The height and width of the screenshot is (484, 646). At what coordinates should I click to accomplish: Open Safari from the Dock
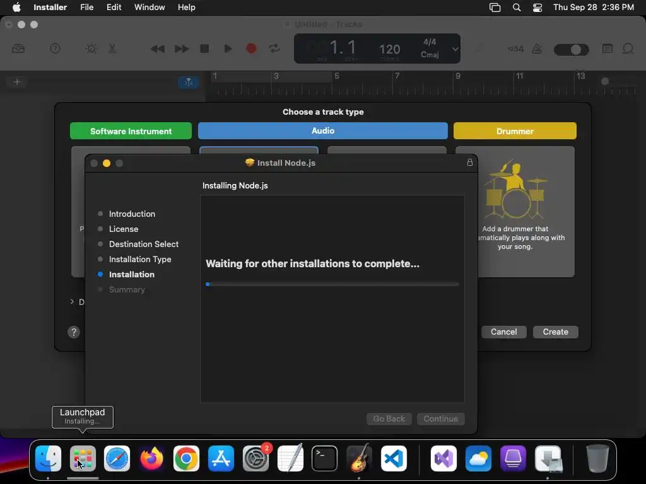117,458
